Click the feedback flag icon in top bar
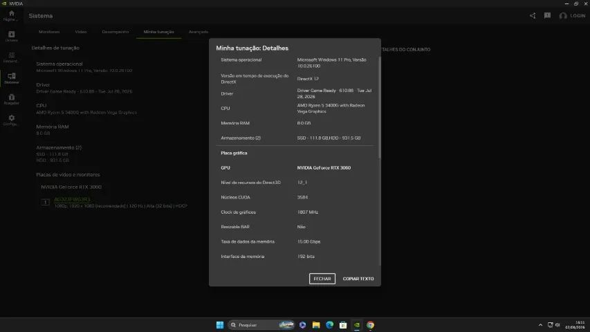The height and width of the screenshot is (332, 590). (x=547, y=15)
